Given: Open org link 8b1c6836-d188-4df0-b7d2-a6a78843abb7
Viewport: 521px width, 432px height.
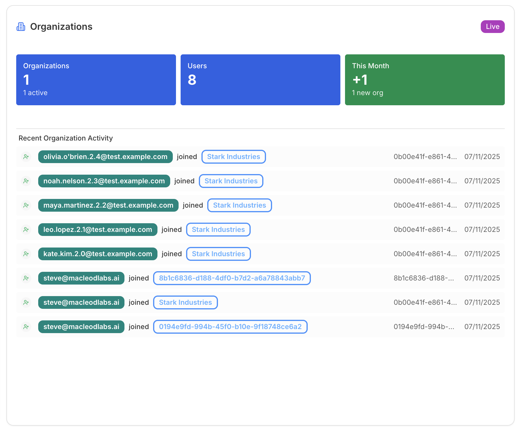Looking at the screenshot, I should (232, 278).
